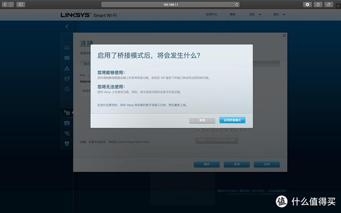Open the speed test sidebar icon
The width and height of the screenshot is (341, 213).
coord(67,89)
